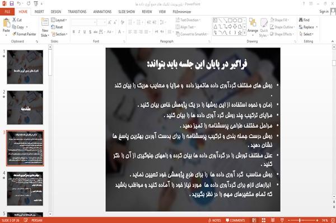Image resolution: width=336 pixels, height=223 pixels.
Task: Open the Layout dropdown
Action: (x=59, y=20)
